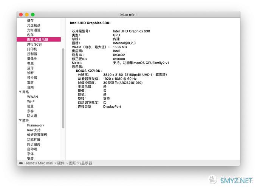
Task: Click the 1920 x 1080 @ 60 Hz value
Action: point(120,79)
